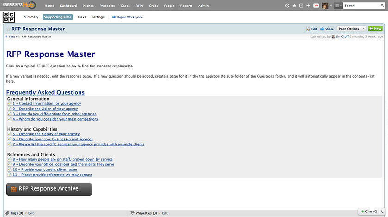
Task: Click the SCDP workspace logo
Action: (10, 18)
